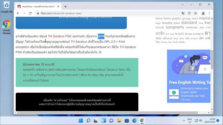Image resolution: width=223 pixels, height=125 pixels.
Task: Open the clock and date 22:59
Action: (x=210, y=120)
